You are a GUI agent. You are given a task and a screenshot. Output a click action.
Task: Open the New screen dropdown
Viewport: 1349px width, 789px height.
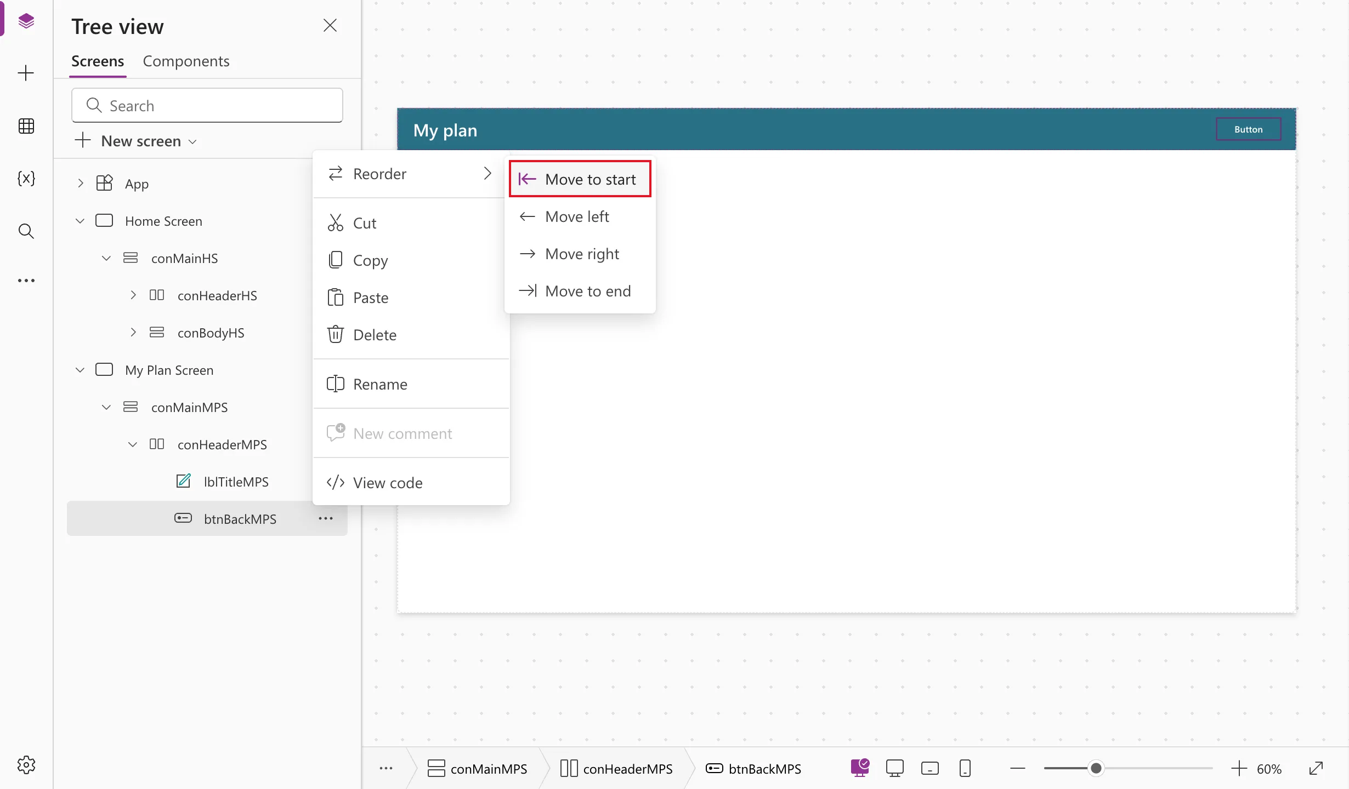point(136,141)
